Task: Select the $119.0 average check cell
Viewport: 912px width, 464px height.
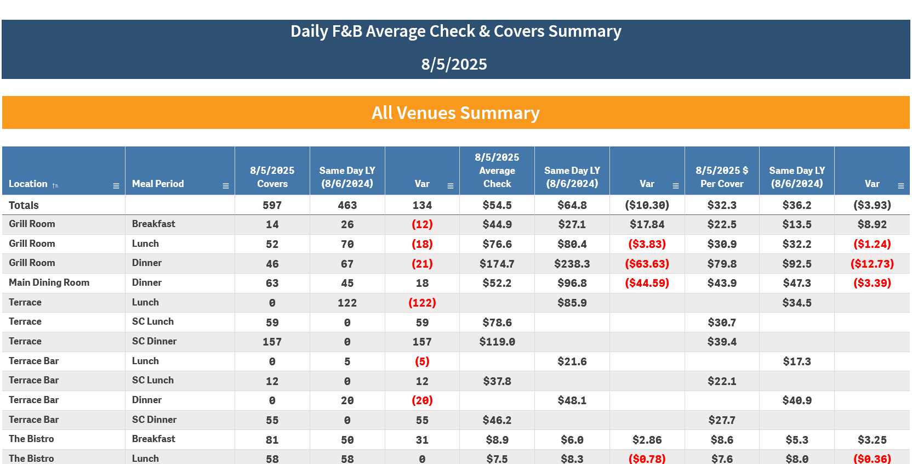Action: click(497, 342)
